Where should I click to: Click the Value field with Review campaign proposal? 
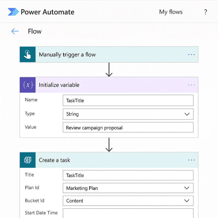[128, 127]
